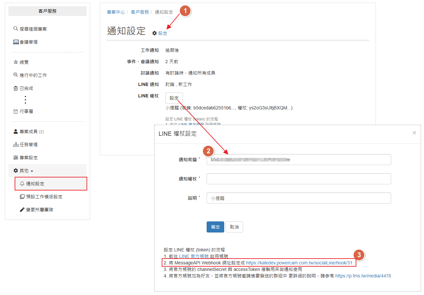
Task: Click the meeting management group icon
Action: [x=16, y=42]
